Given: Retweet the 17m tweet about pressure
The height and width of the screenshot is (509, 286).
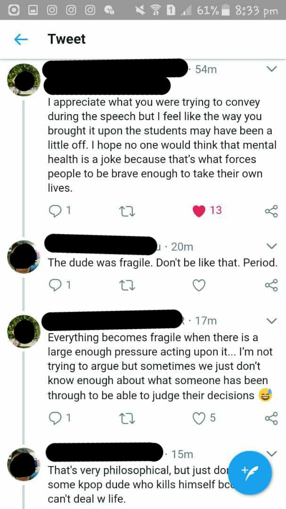Looking at the screenshot, I should coord(127,418).
